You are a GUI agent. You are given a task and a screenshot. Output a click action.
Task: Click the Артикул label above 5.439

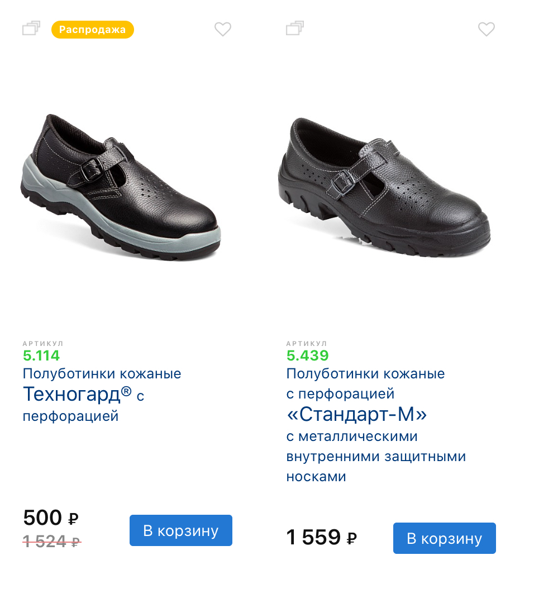tap(307, 343)
